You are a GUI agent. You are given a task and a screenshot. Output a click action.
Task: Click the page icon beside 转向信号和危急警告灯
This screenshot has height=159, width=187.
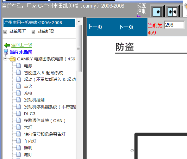click(x=18, y=134)
